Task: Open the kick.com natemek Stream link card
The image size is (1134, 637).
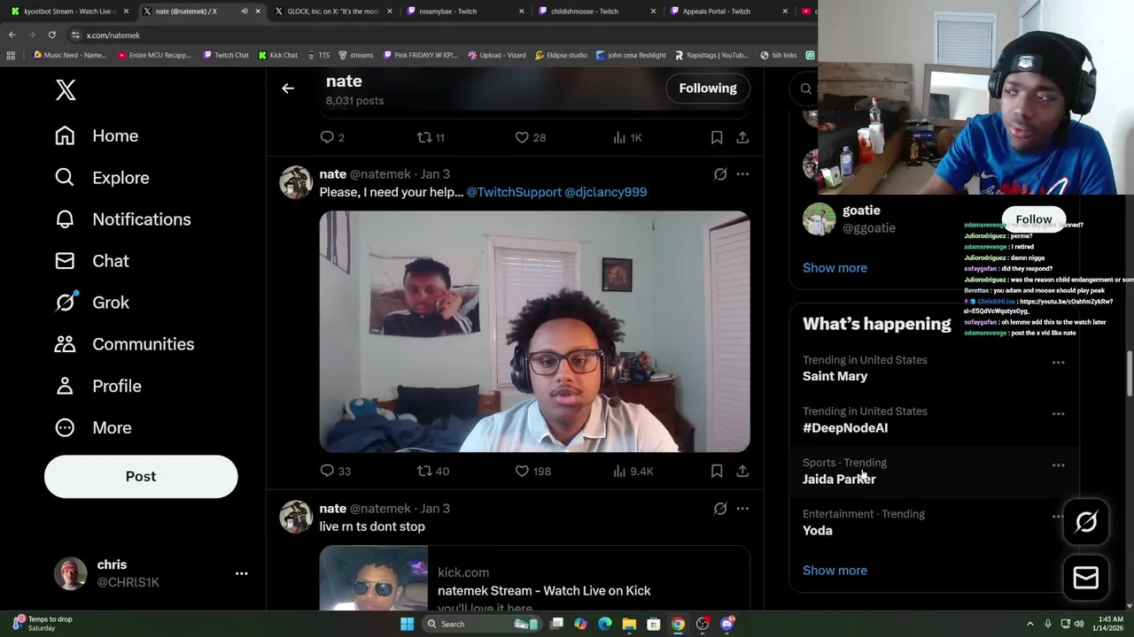Action: coord(534,579)
